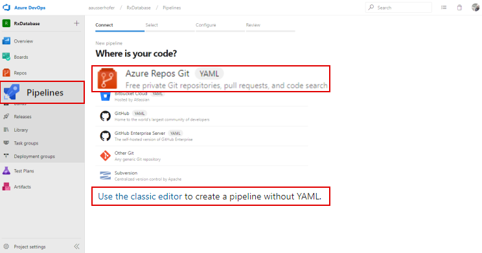Click the Pipelines breadcrumb

pyautogui.click(x=172, y=8)
